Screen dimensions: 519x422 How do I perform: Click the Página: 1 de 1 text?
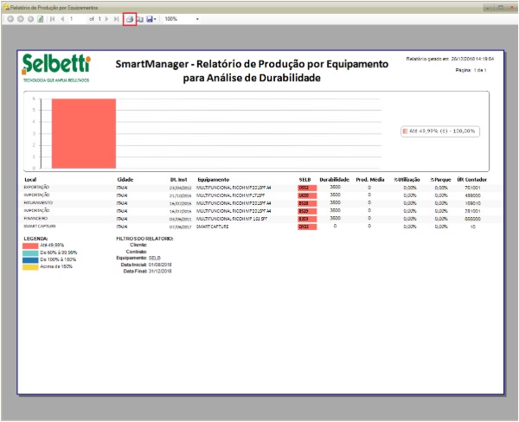coord(471,70)
